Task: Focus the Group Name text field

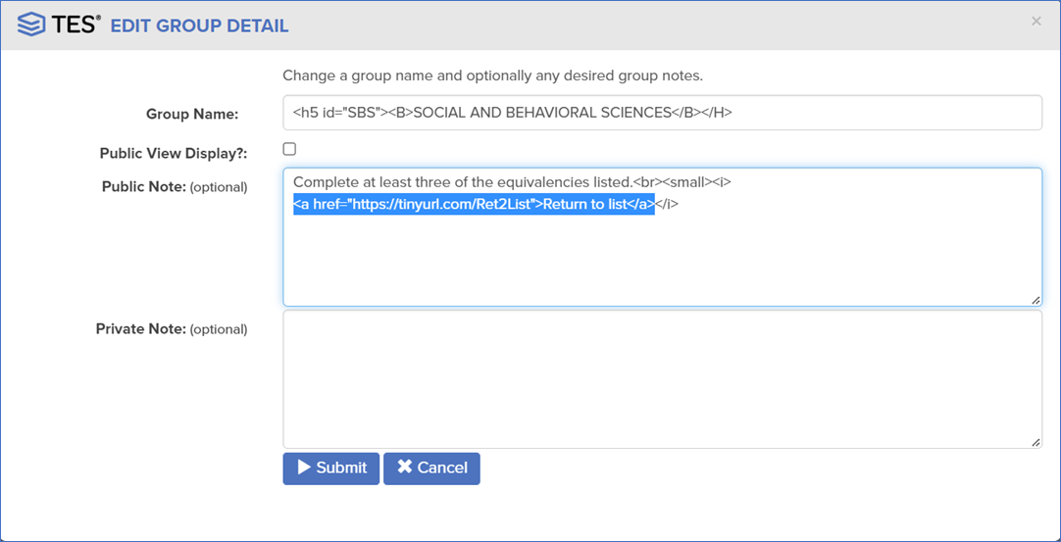Action: pos(662,113)
